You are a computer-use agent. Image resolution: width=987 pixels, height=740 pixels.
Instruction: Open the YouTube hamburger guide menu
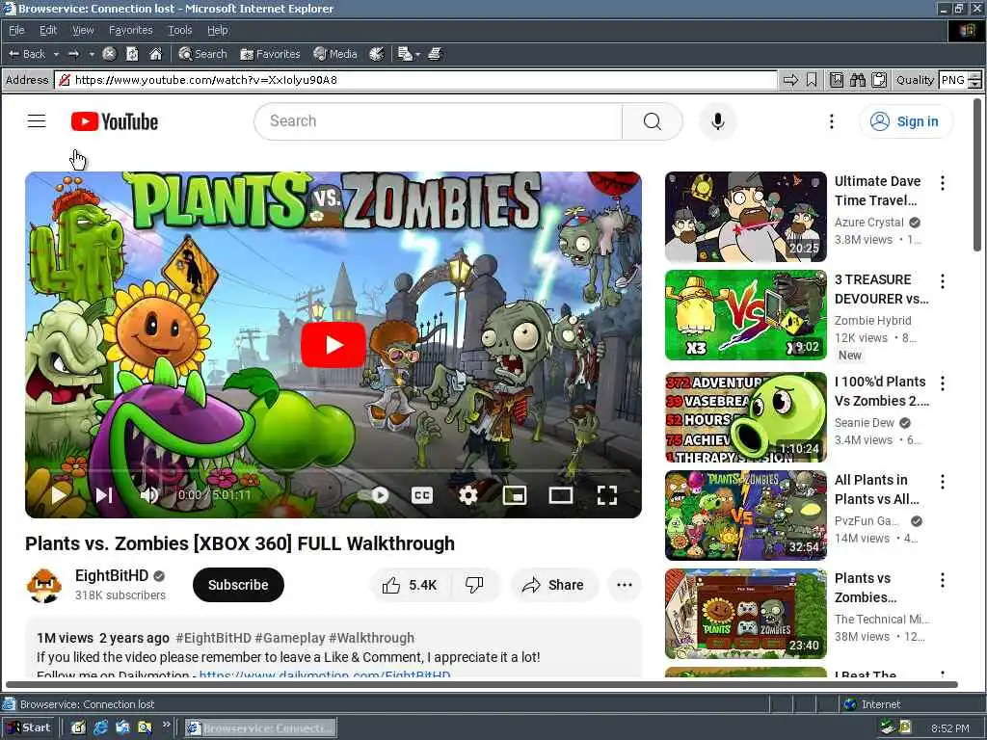click(x=37, y=120)
